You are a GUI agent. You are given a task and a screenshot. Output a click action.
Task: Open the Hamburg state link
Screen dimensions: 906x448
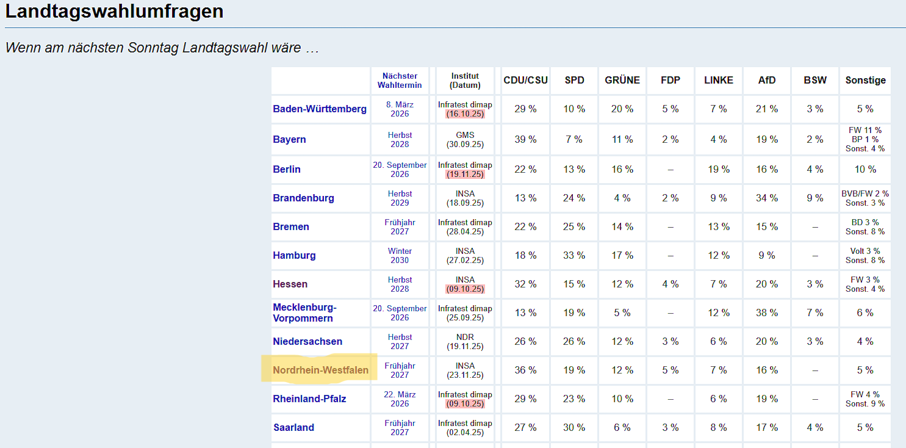tap(294, 255)
